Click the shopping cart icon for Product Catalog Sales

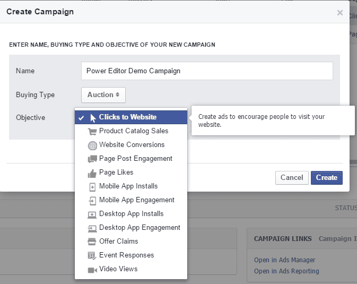point(92,131)
